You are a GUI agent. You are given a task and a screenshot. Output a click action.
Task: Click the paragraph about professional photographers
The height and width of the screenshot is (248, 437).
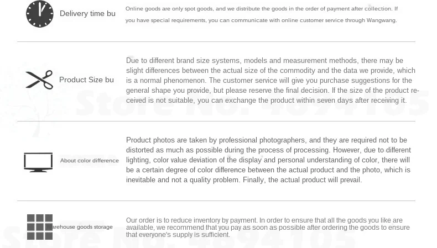[268, 160]
